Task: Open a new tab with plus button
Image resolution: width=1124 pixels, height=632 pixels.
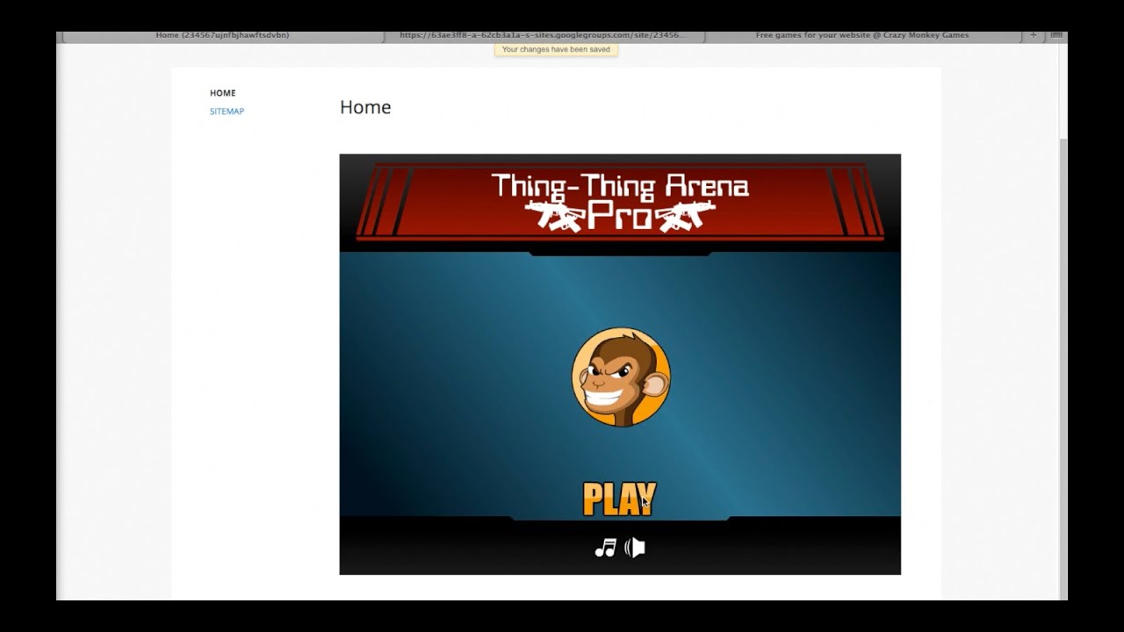Action: pyautogui.click(x=1034, y=36)
